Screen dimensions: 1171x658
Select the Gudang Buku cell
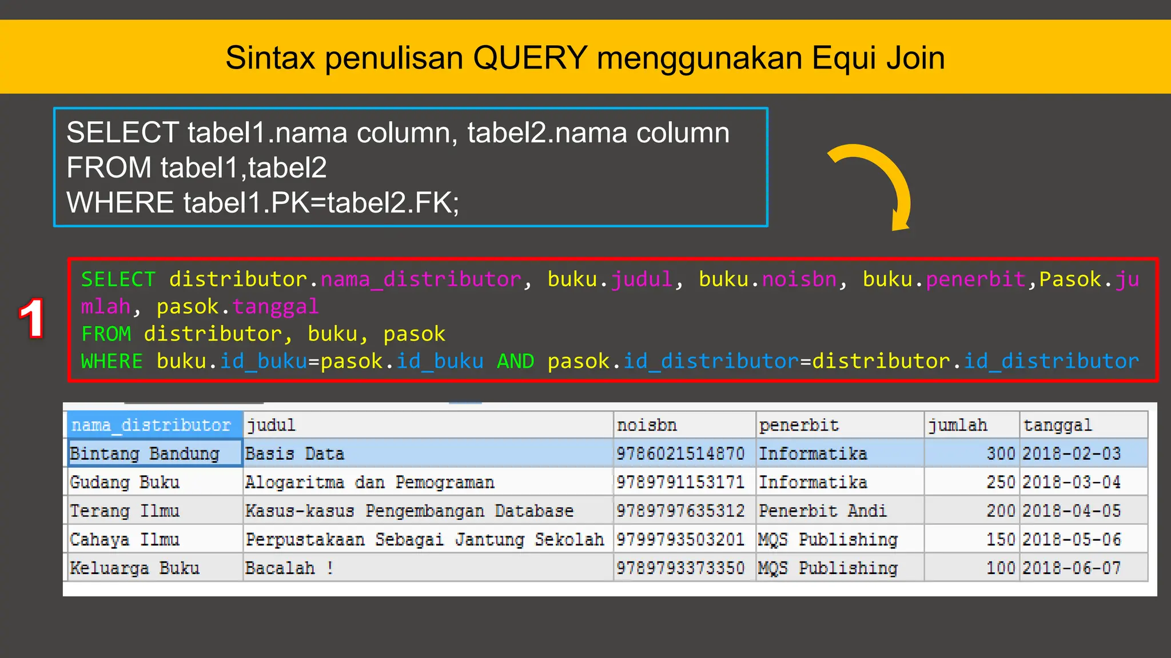[x=155, y=482]
